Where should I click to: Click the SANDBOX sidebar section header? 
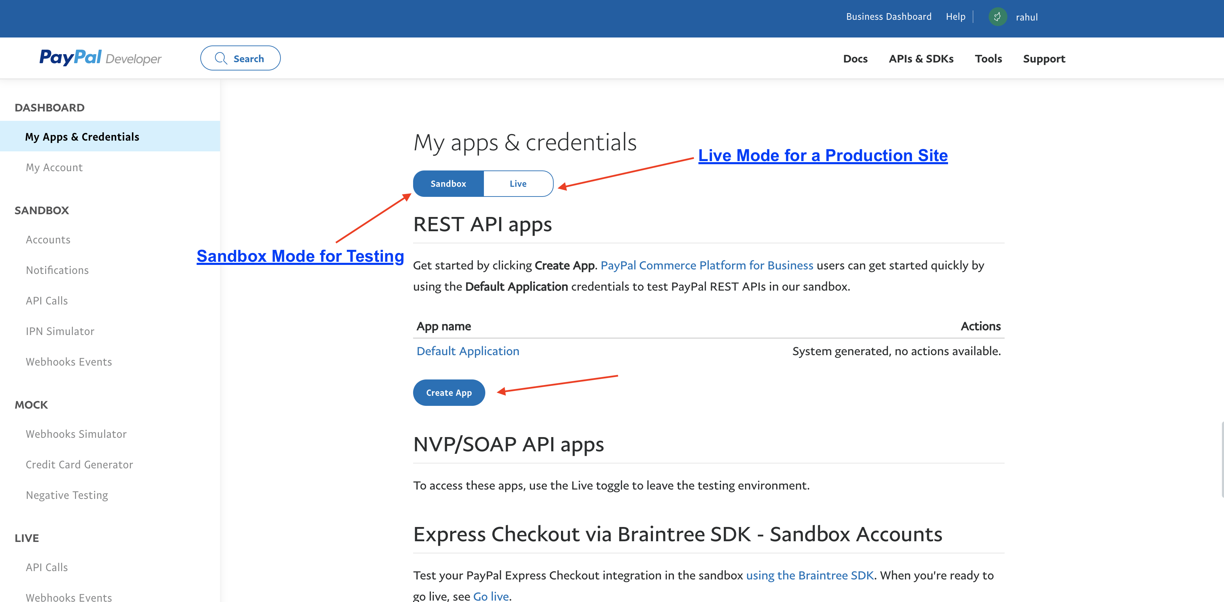42,210
